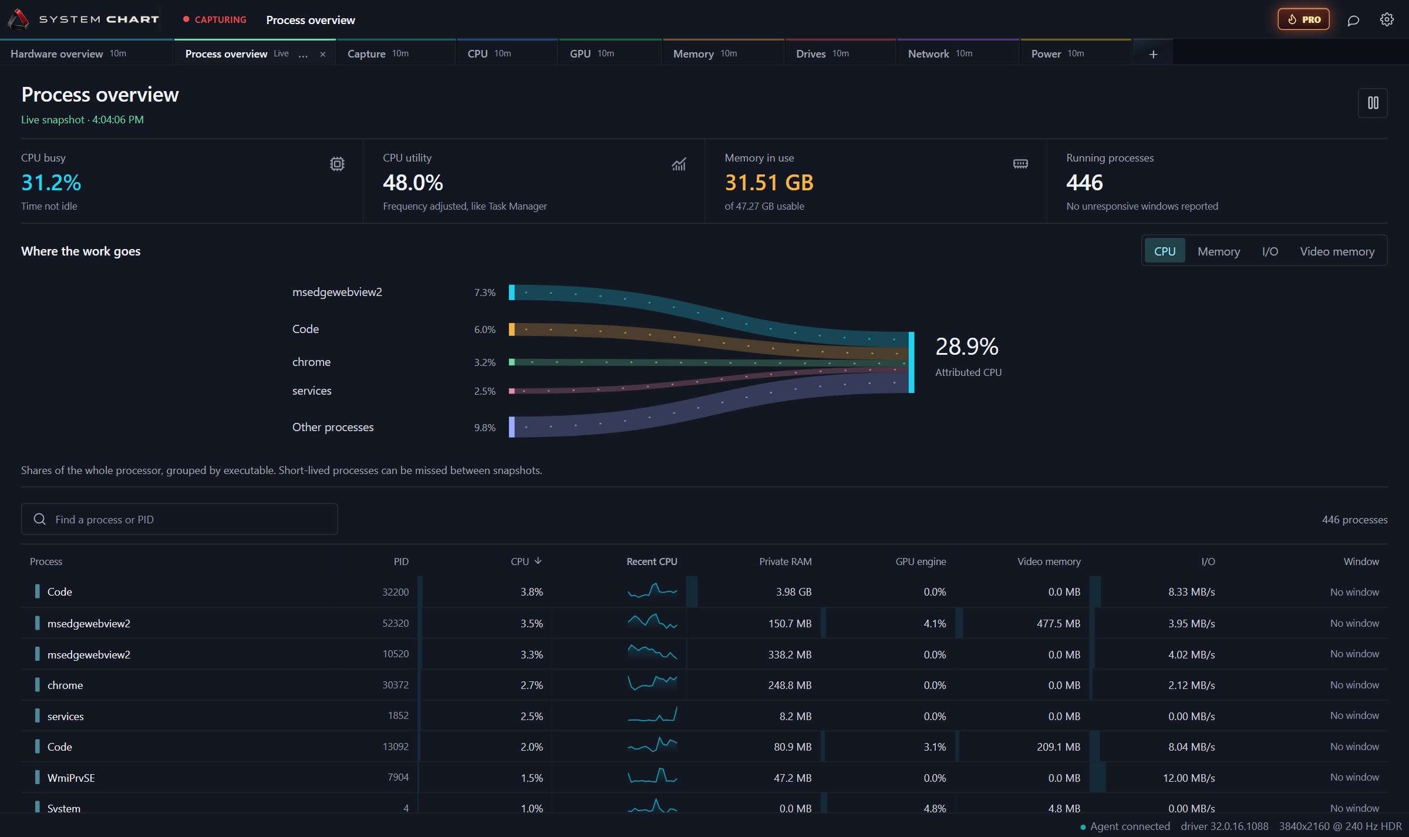Sort by the Video memory column header

pos(1049,562)
